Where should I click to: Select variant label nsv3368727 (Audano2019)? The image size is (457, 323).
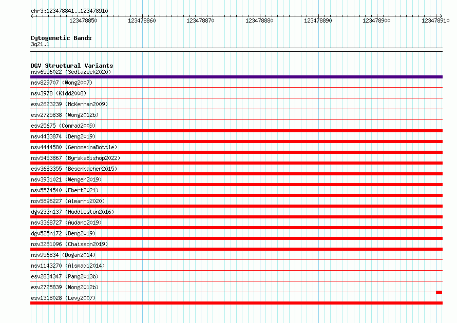pyautogui.click(x=66, y=223)
